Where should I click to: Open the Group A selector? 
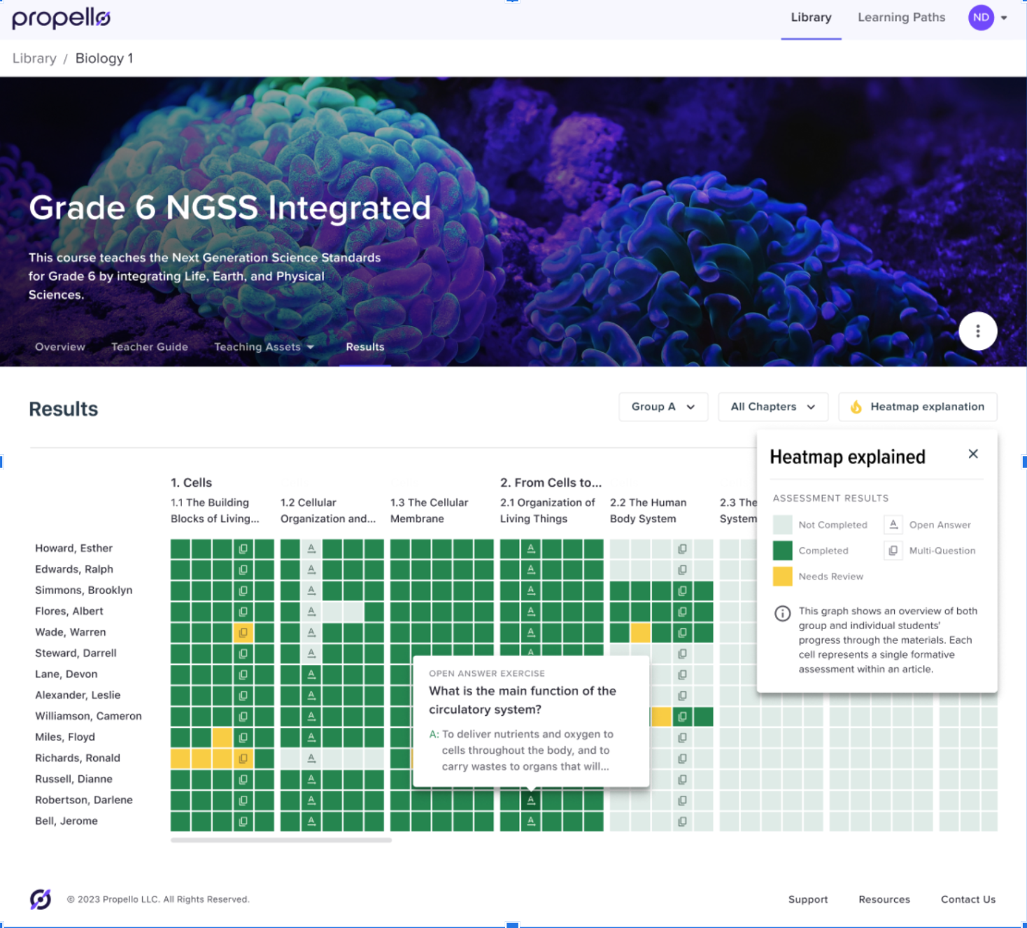click(x=663, y=407)
